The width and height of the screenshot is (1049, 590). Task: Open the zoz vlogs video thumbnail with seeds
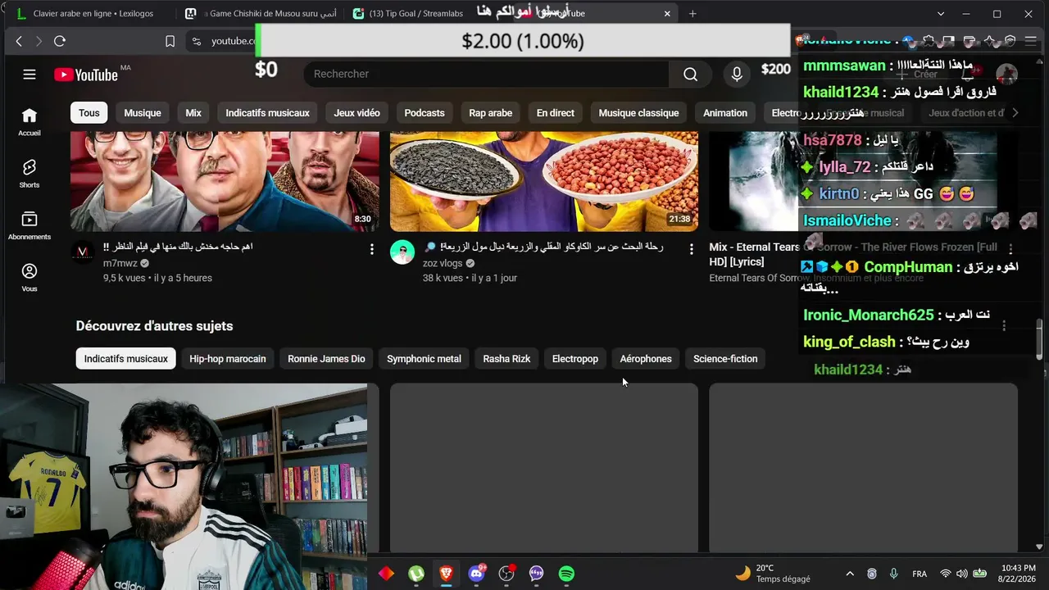point(544,181)
